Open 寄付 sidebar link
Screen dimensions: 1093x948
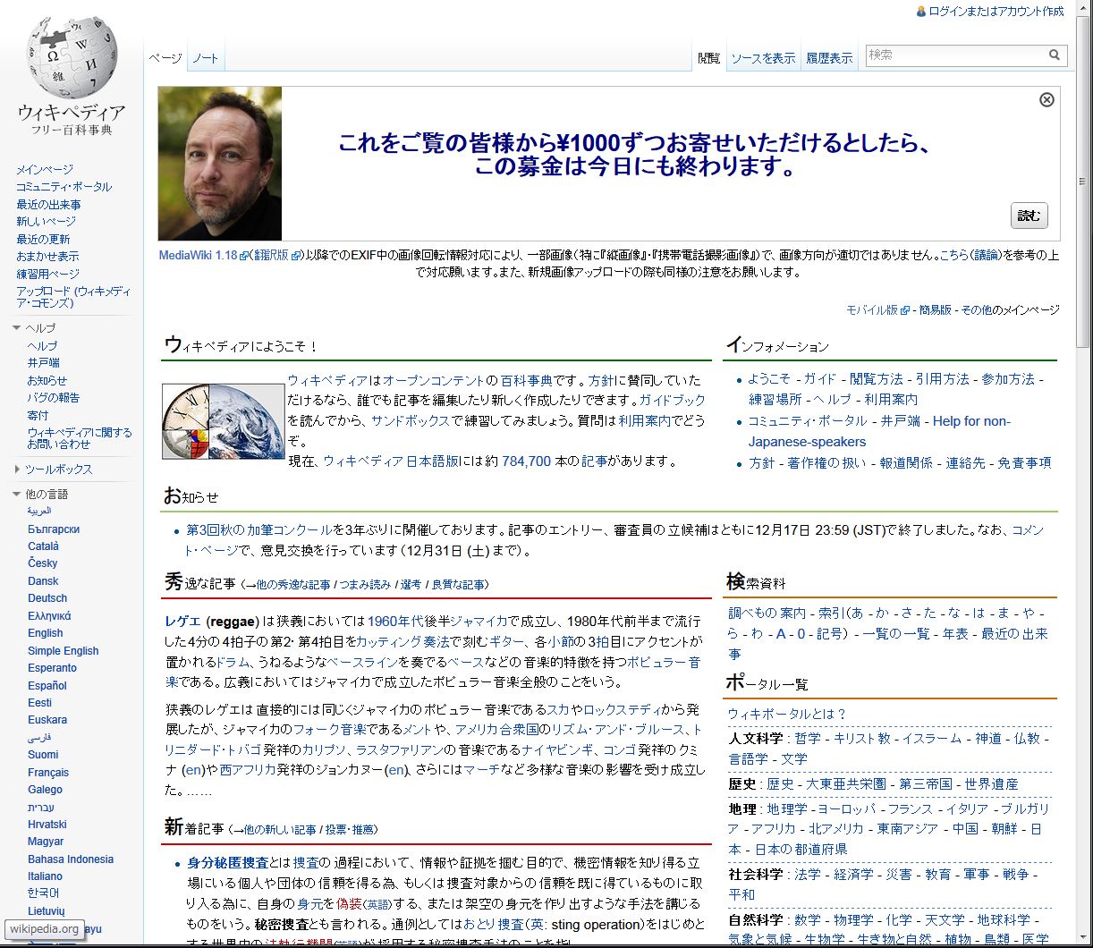click(38, 416)
